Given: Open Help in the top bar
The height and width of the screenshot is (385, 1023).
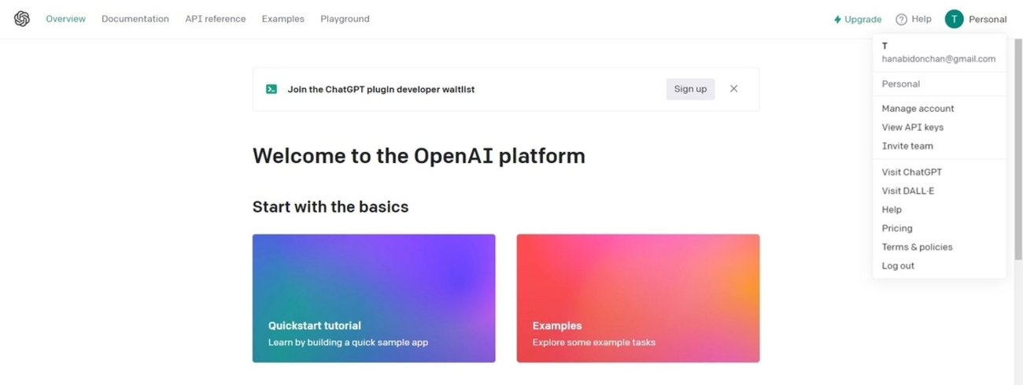Looking at the screenshot, I should [x=914, y=20].
